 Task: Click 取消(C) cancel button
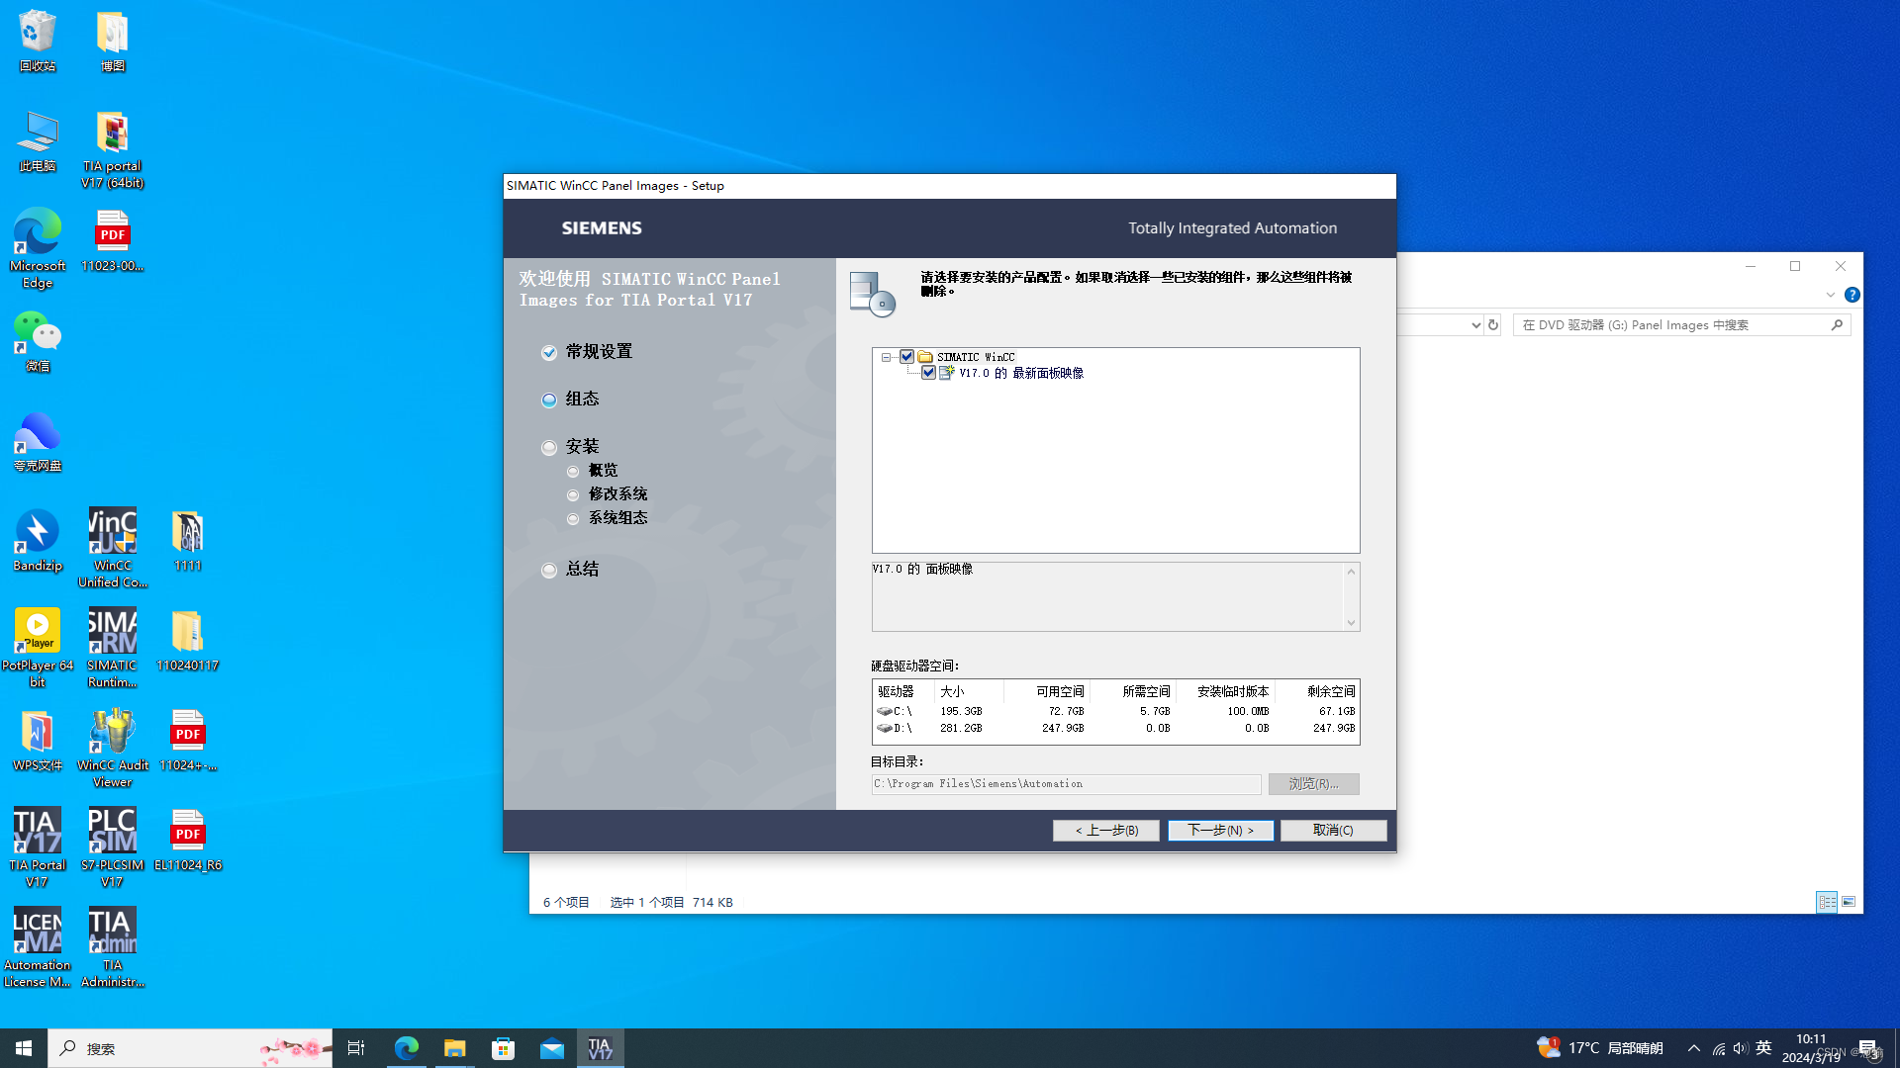pyautogui.click(x=1333, y=831)
